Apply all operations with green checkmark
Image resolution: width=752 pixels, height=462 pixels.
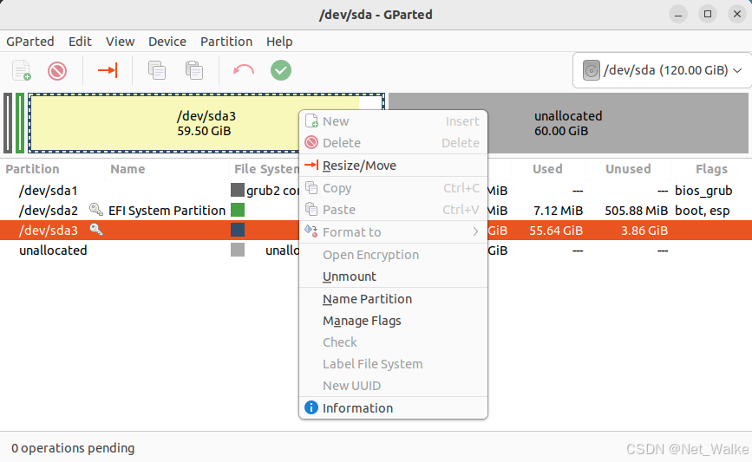click(281, 70)
